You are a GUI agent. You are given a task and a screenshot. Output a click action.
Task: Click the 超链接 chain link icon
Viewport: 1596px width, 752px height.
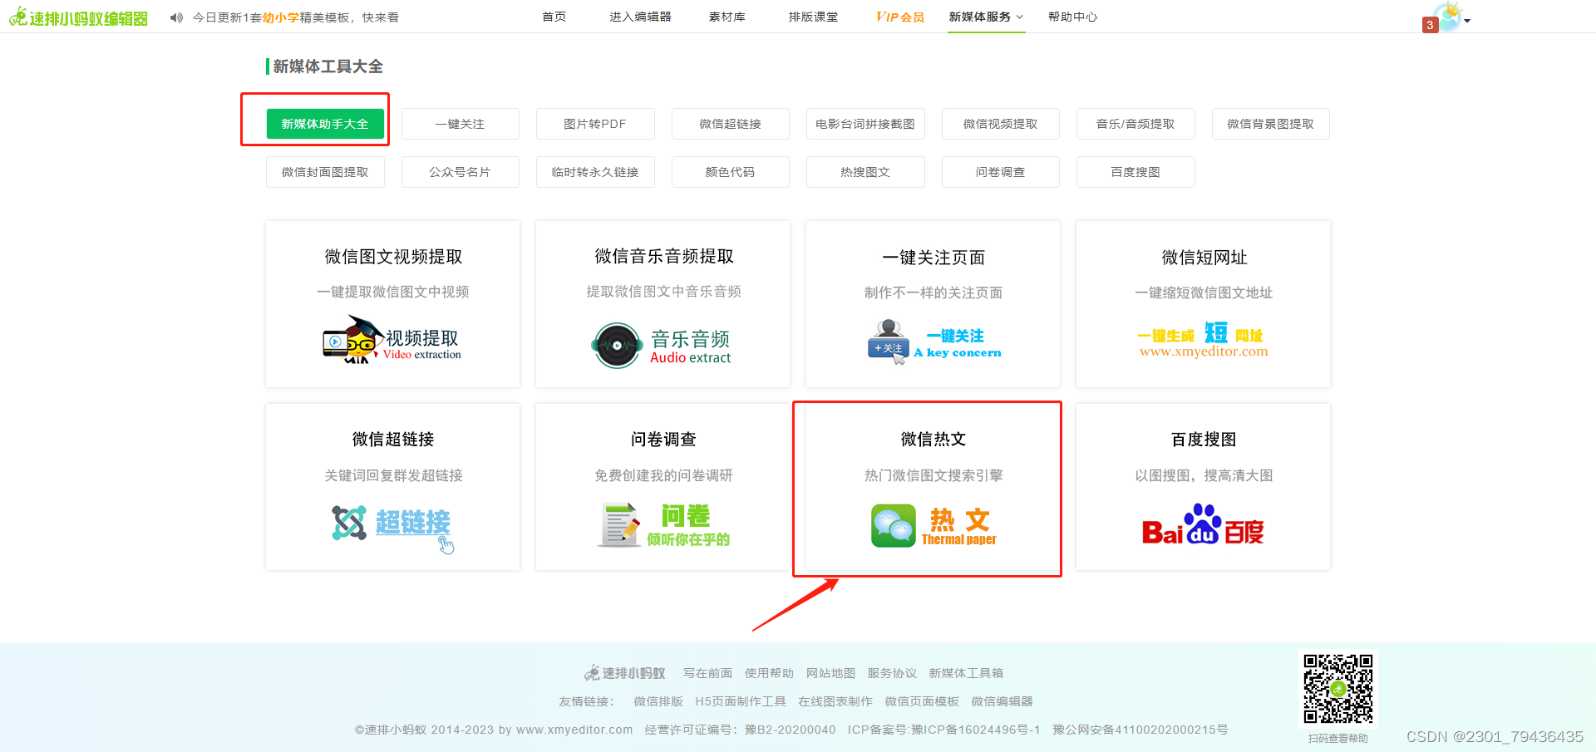349,523
